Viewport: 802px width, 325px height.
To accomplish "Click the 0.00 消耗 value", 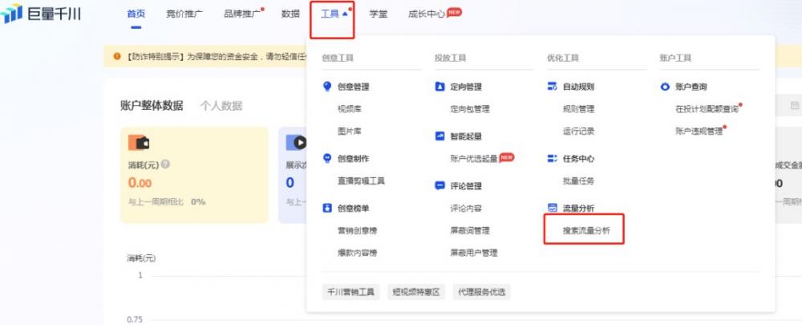I will 140,183.
